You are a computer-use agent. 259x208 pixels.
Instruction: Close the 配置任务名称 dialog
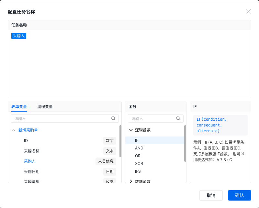(249, 11)
